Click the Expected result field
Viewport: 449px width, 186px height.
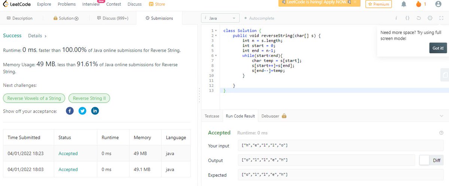click(x=340, y=175)
